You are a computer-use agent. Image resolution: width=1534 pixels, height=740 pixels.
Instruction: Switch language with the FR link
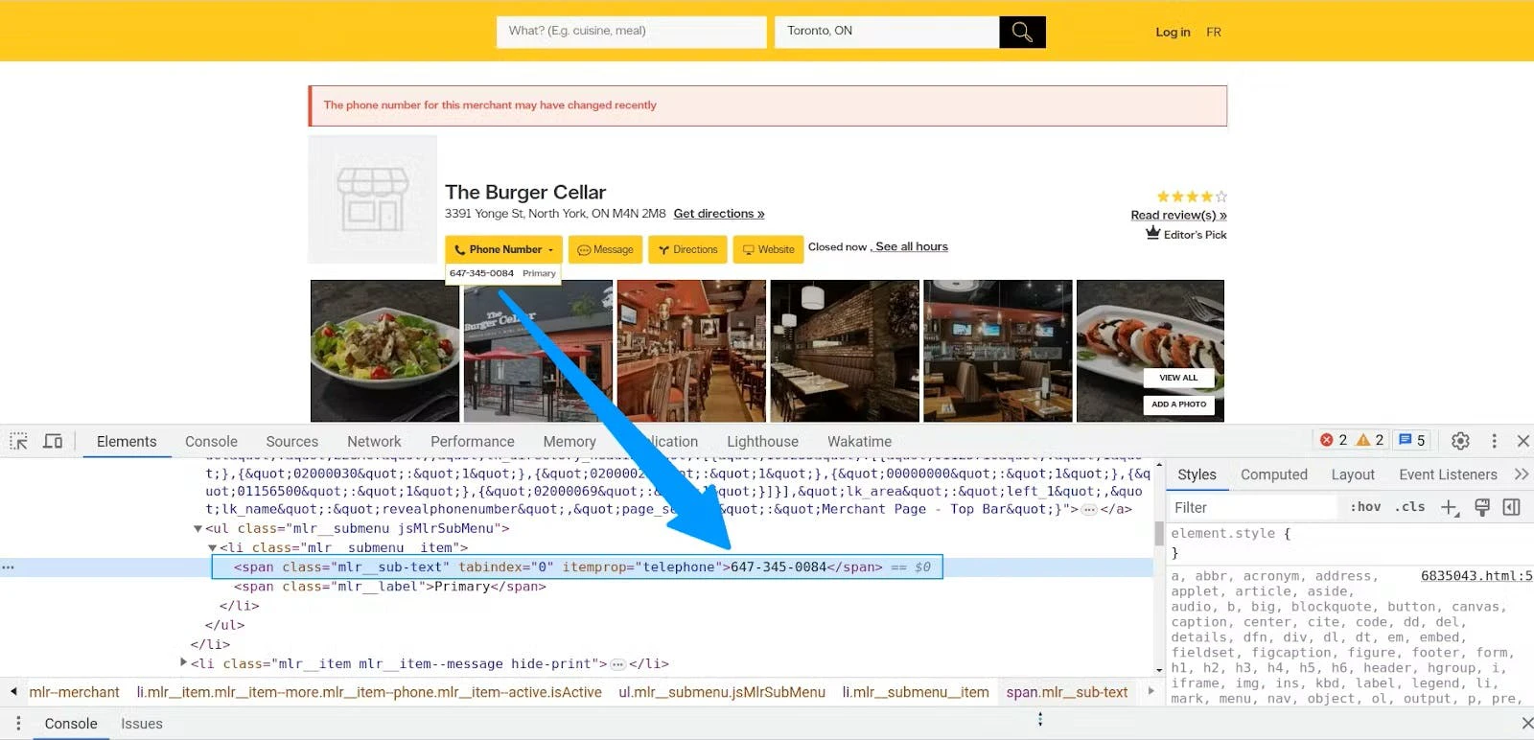(1214, 32)
